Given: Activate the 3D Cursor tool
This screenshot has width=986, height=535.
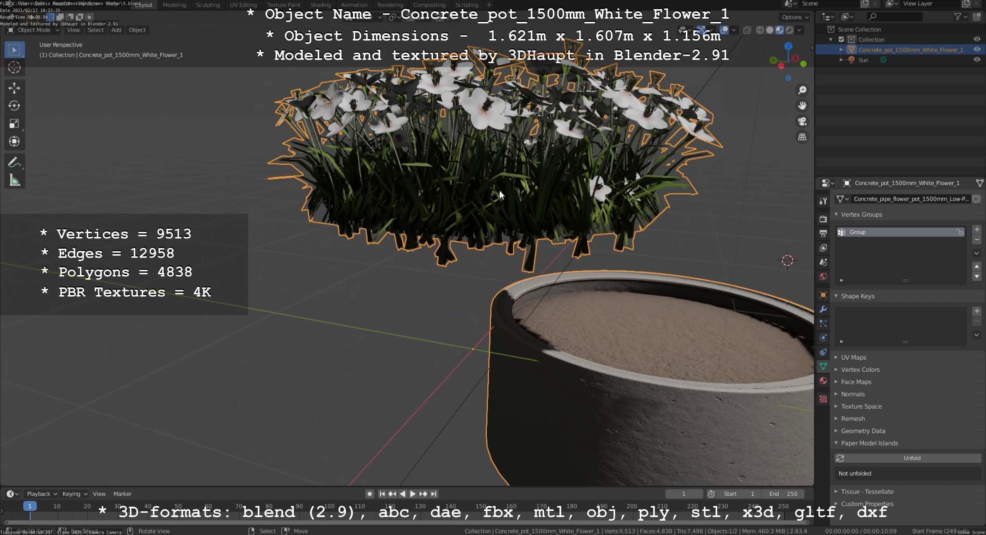Looking at the screenshot, I should click(x=15, y=68).
